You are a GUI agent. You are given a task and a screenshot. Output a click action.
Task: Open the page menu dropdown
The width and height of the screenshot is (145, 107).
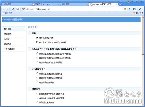click(x=135, y=9)
